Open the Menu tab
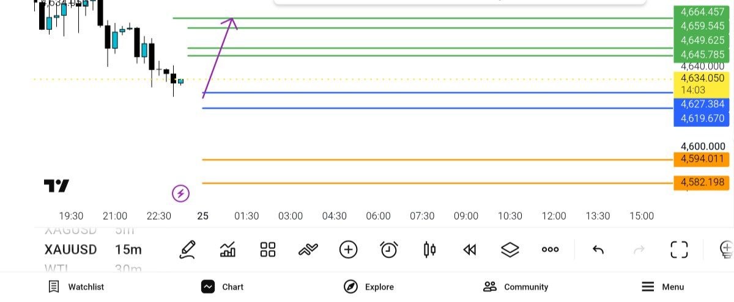This screenshot has height=302, width=734. click(662, 287)
